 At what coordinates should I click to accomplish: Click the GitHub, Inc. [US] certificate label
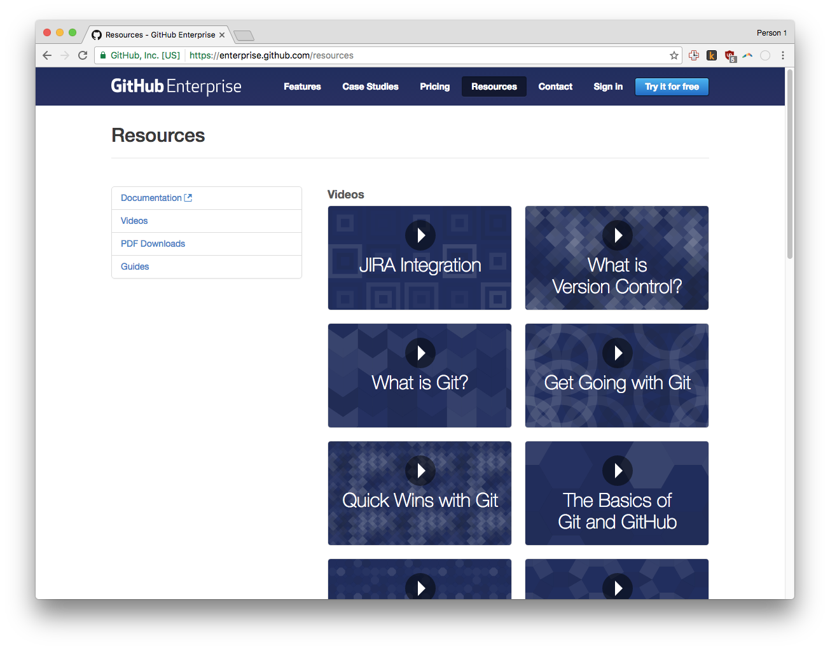(145, 55)
